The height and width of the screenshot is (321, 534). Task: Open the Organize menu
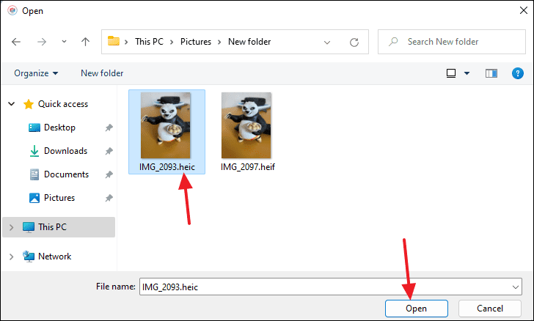point(36,73)
